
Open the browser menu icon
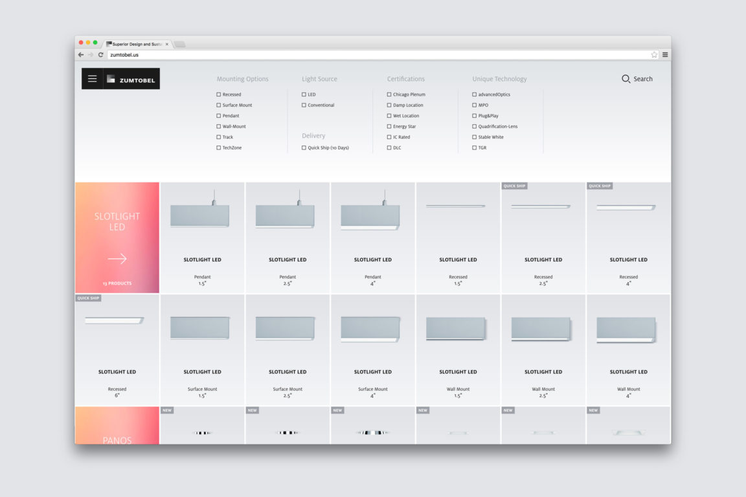pos(665,55)
